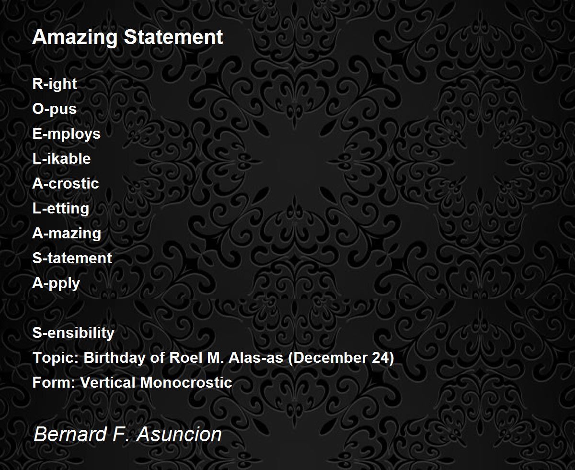Click the A-mazing line
Image resolution: width=575 pixels, height=470 pixels.
click(67, 234)
